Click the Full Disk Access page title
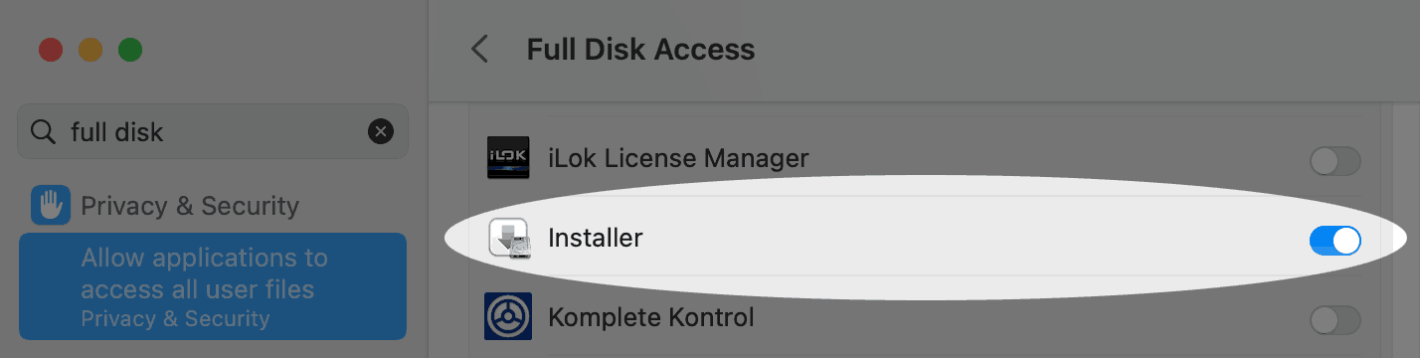Screen dimensions: 1420x358 click(640, 49)
